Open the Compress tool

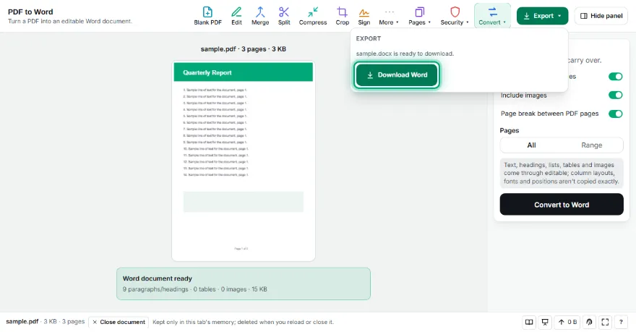point(313,16)
